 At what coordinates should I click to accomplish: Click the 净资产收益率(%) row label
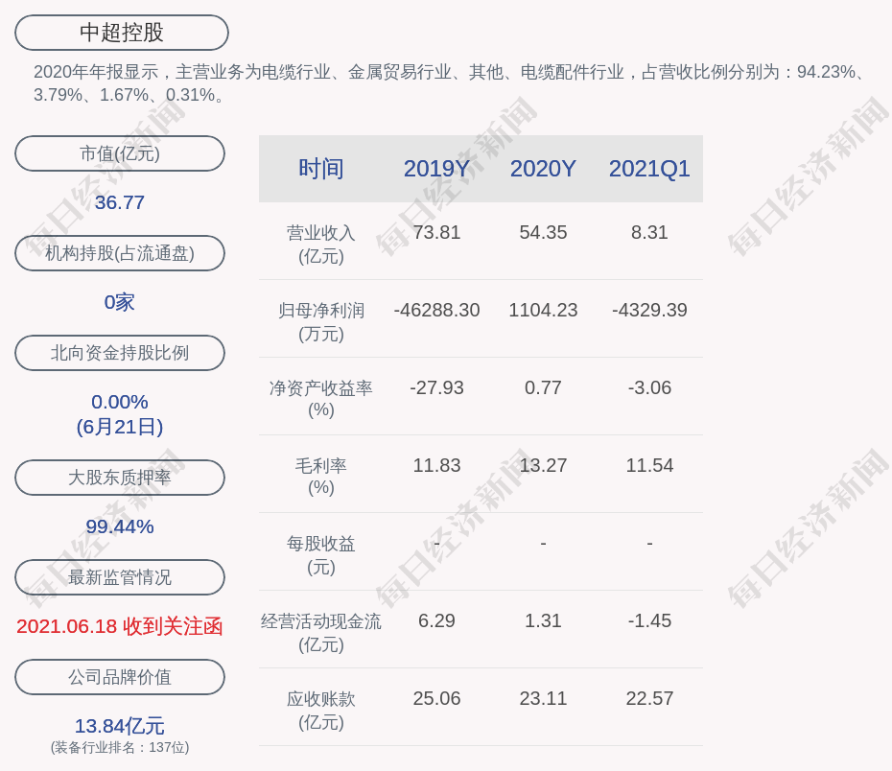(x=321, y=399)
